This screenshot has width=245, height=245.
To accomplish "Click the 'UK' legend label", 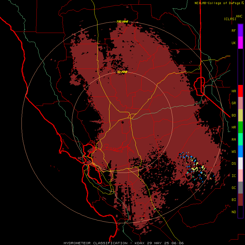I will (x=234, y=43).
